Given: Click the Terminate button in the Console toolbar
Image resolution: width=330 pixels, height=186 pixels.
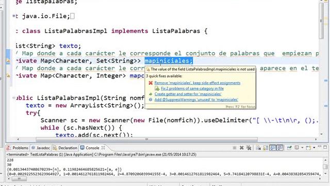Looking at the screenshot, I should [x=235, y=148].
